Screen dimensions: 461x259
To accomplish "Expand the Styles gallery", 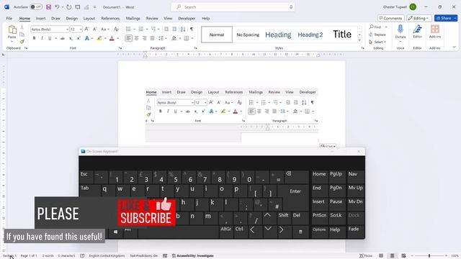I will (359, 41).
